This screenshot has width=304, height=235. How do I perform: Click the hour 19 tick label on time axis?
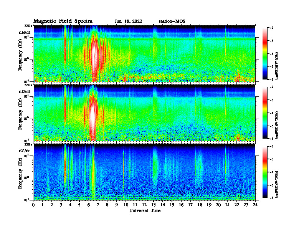pyautogui.click(x=209, y=205)
